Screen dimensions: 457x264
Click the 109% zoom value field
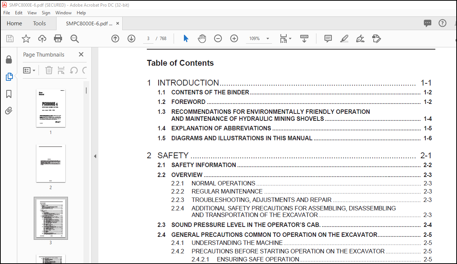[255, 39]
